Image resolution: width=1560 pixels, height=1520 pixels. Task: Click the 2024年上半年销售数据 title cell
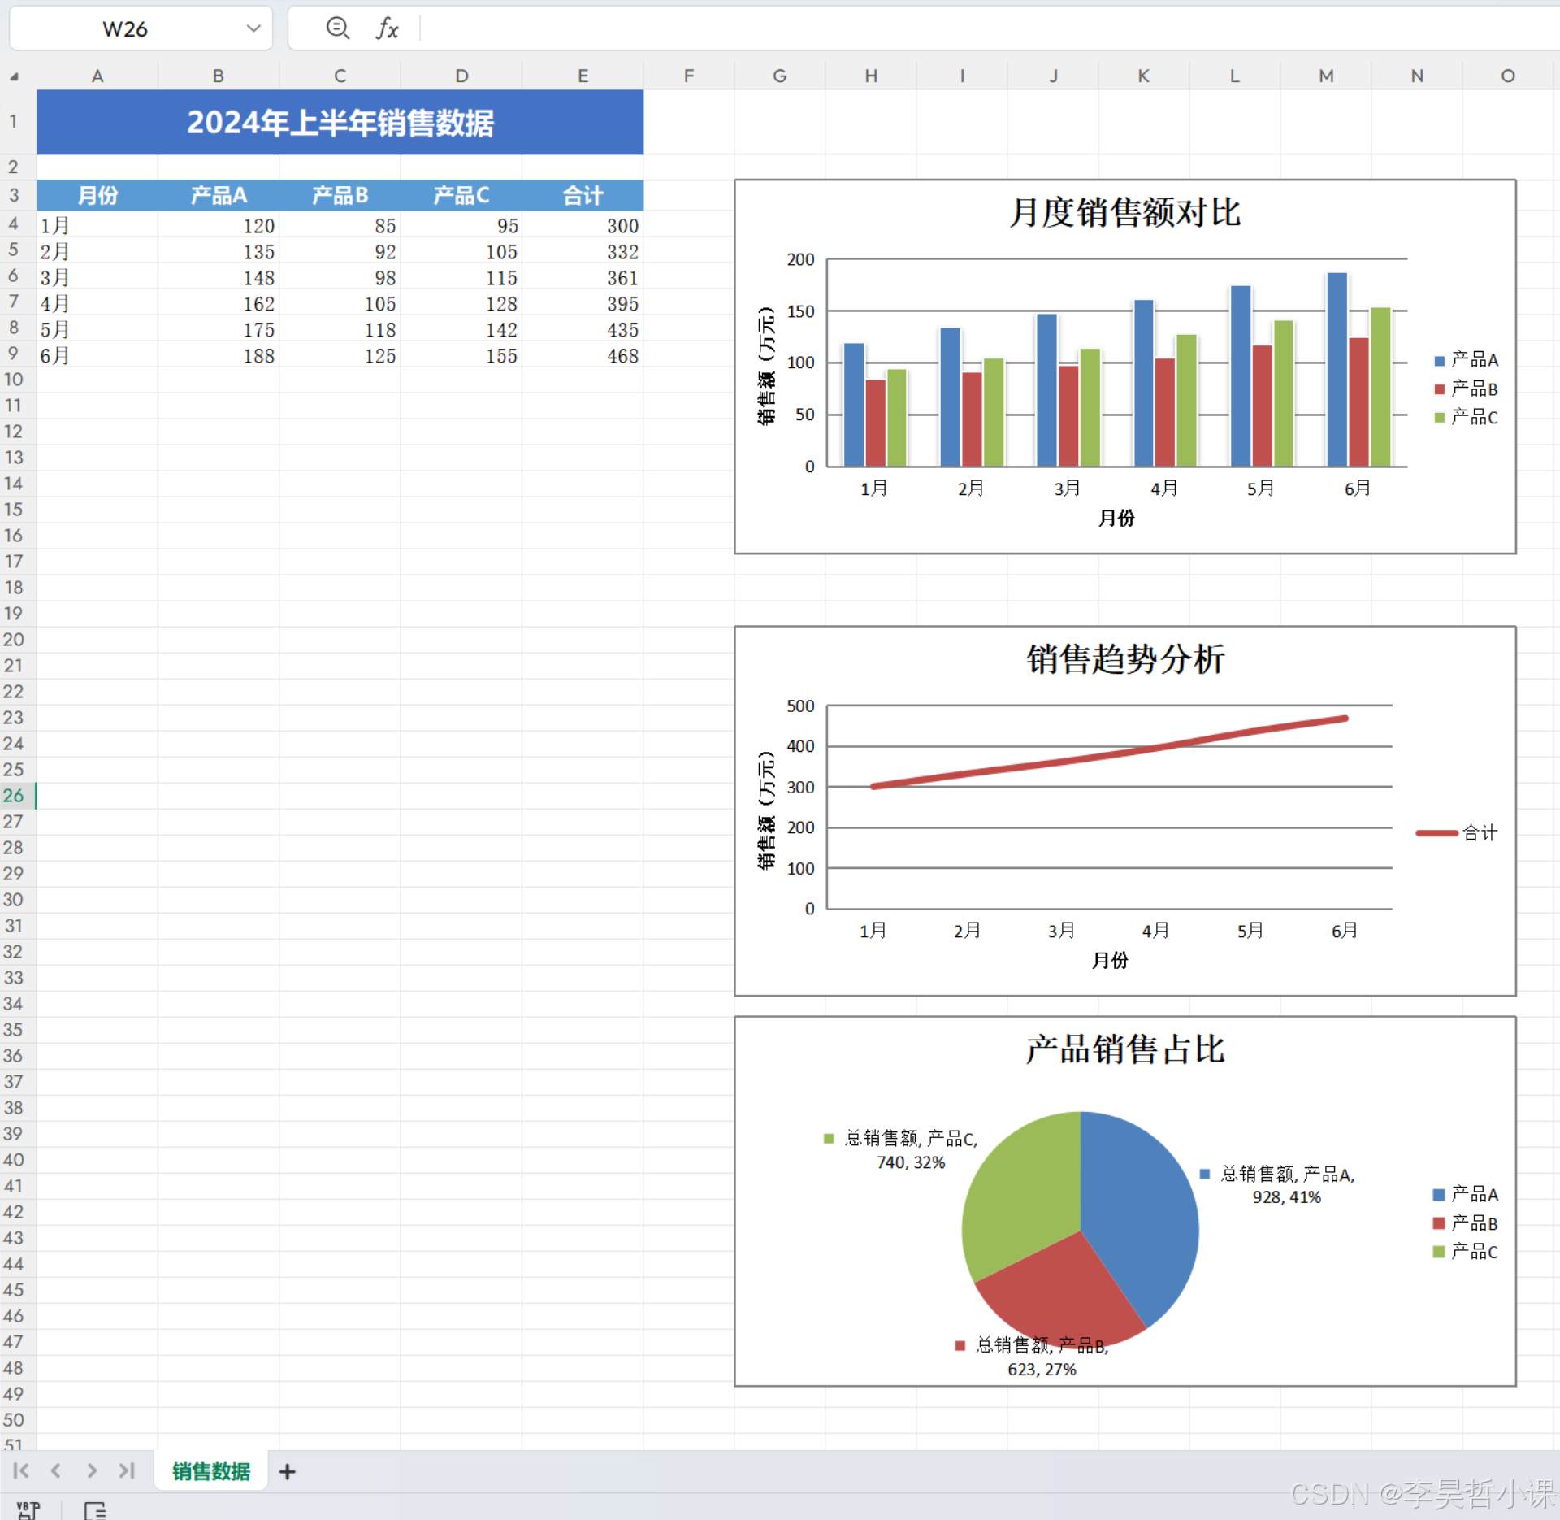(340, 122)
